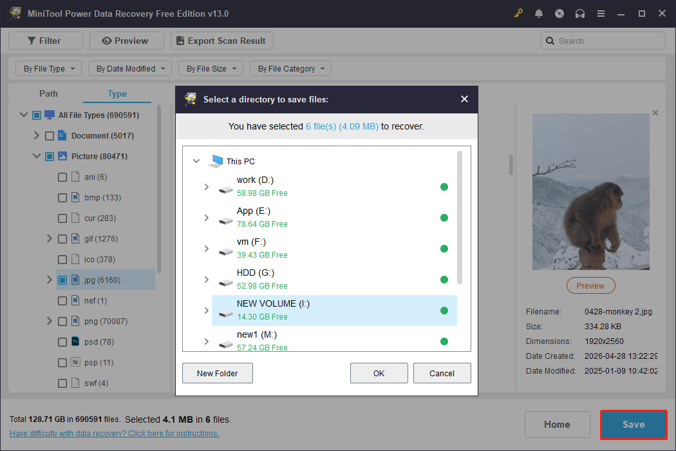676x451 pixels.
Task: Click the New Folder button
Action: pos(218,373)
